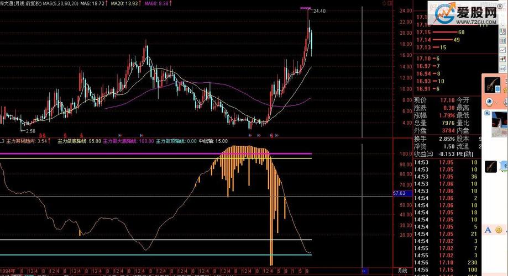
Task: Select the 16.97 buy order row
Action: 428,66
